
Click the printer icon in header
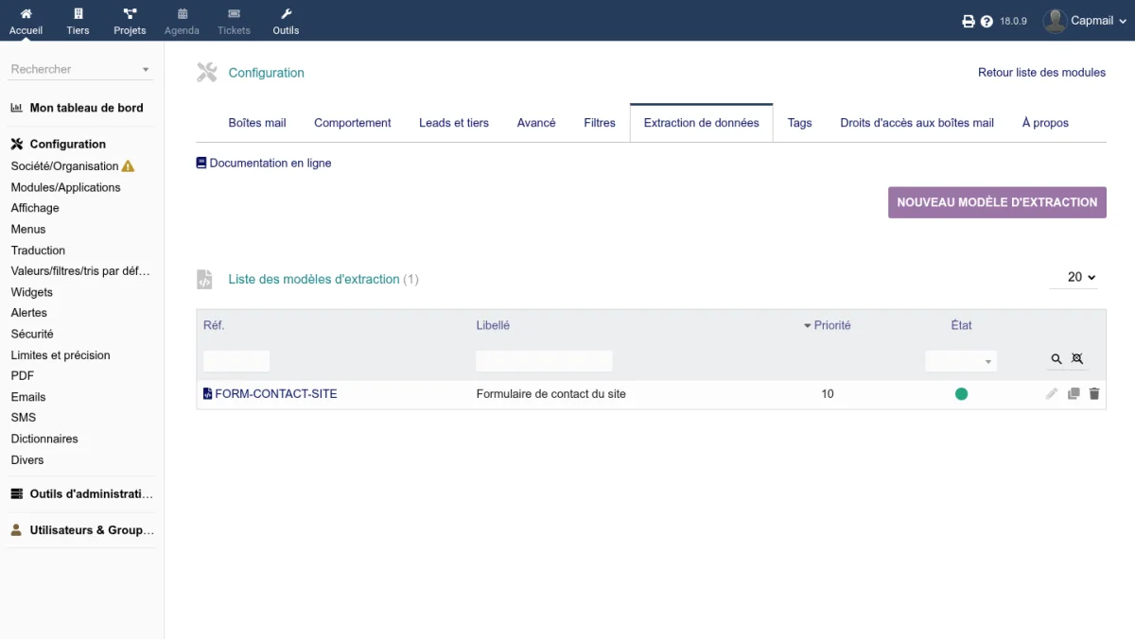pyautogui.click(x=969, y=21)
